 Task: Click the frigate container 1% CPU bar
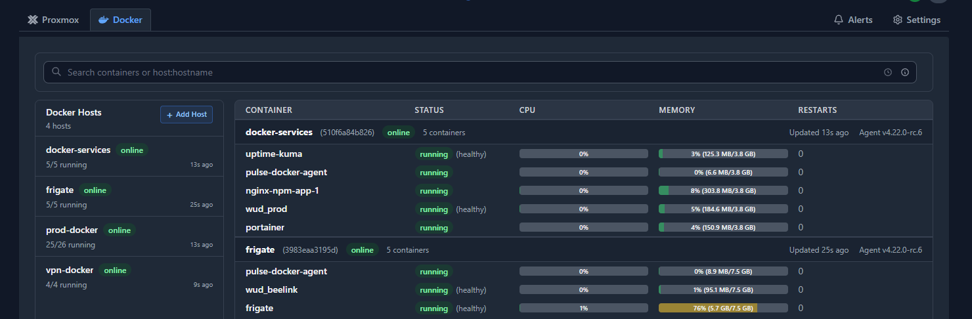[583, 308]
